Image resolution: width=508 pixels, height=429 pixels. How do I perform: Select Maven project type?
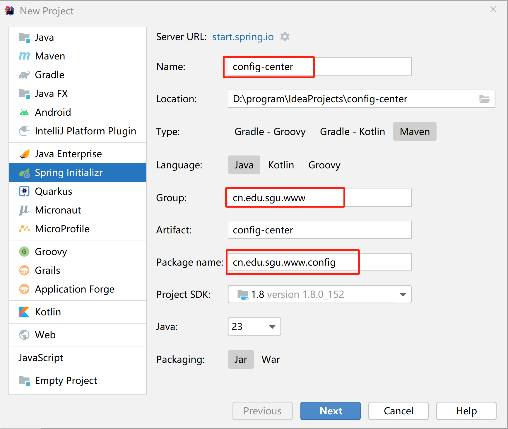coord(415,131)
